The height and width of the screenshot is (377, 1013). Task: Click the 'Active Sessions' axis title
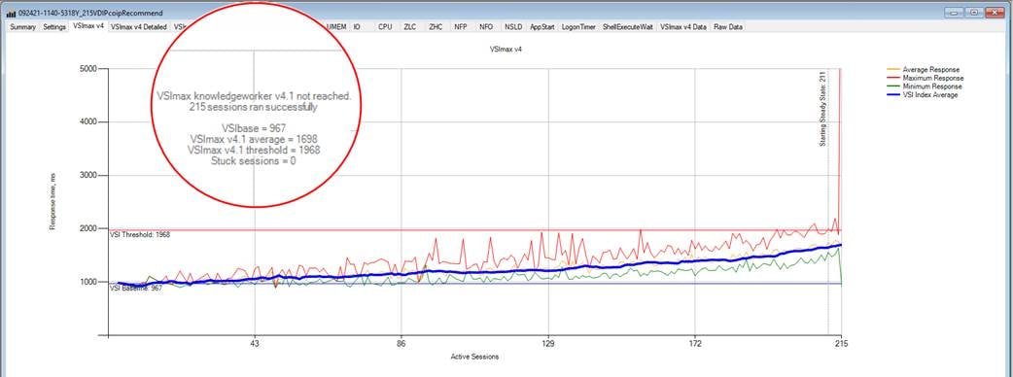pos(474,357)
